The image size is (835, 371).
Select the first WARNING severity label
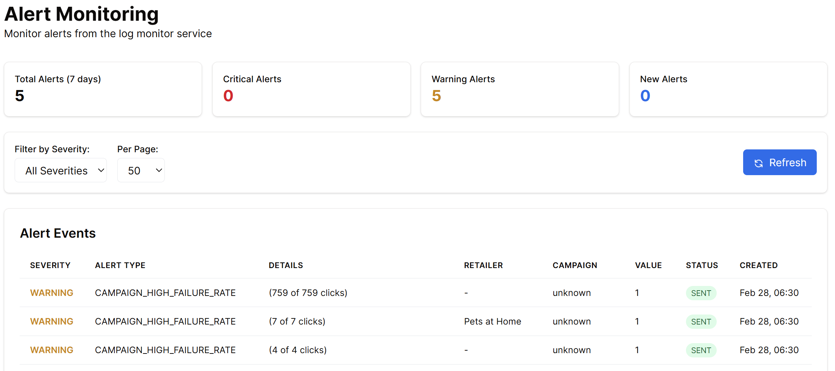pos(51,293)
